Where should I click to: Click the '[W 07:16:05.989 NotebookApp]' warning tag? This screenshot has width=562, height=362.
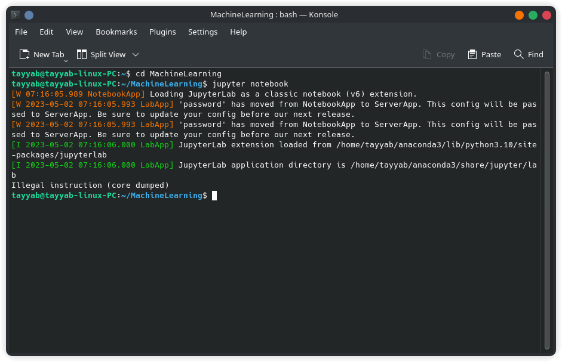click(x=78, y=94)
